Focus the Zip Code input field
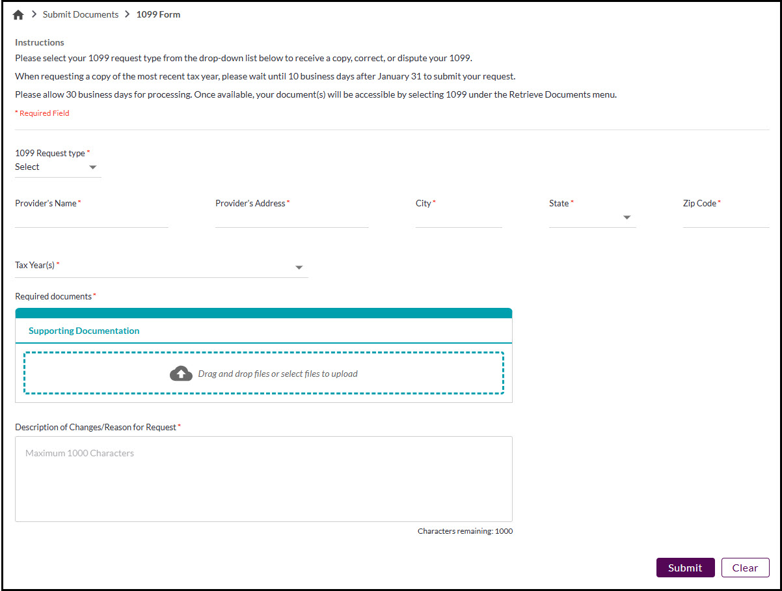This screenshot has height=591, width=782. pos(725,219)
